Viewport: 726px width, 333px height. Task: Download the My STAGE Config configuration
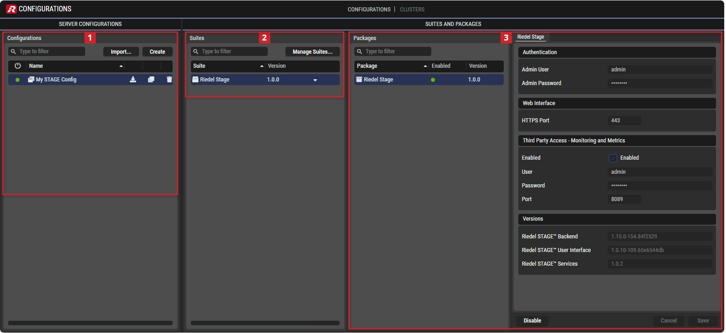(133, 80)
